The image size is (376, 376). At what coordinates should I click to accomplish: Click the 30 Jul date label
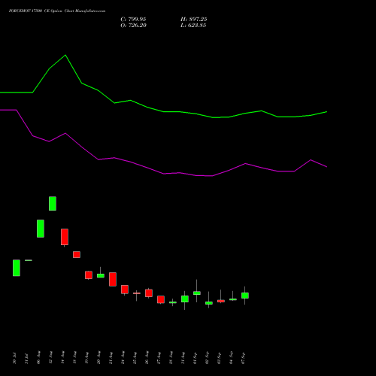pyautogui.click(x=14, y=358)
